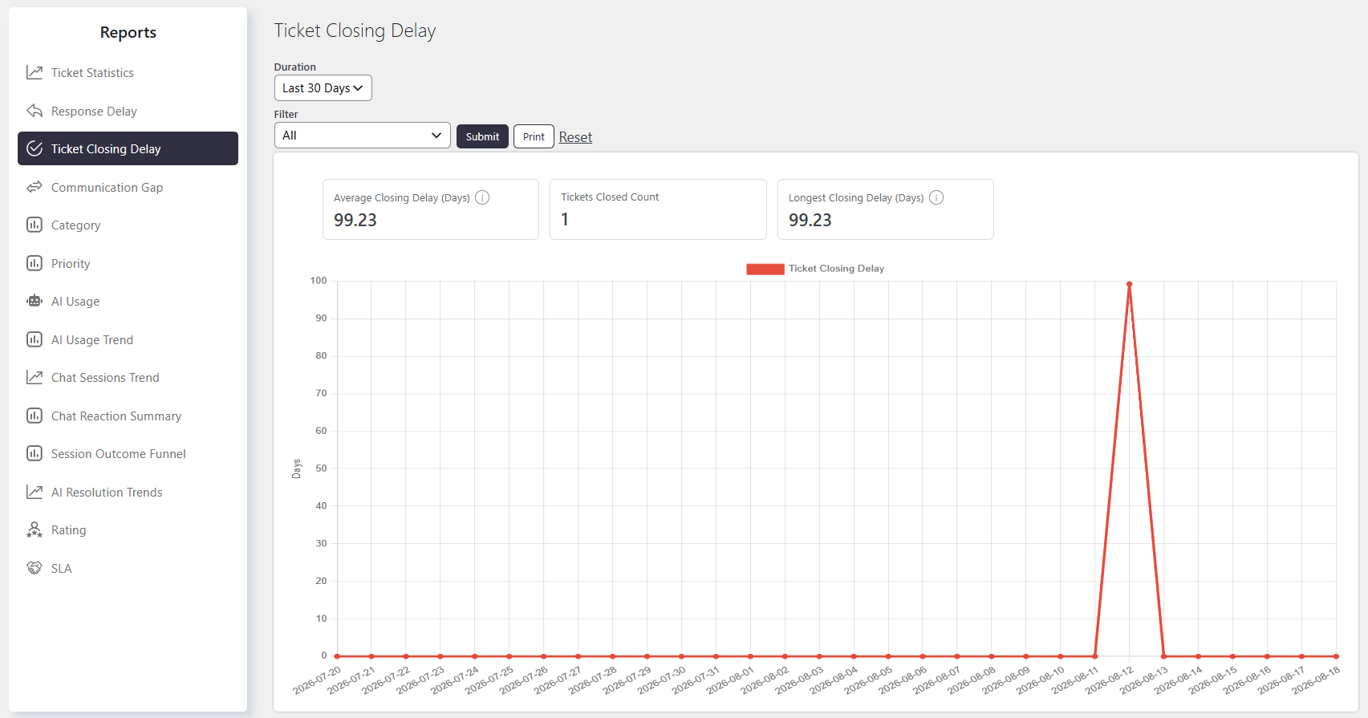
Task: Click the Reset link
Action: (x=575, y=137)
